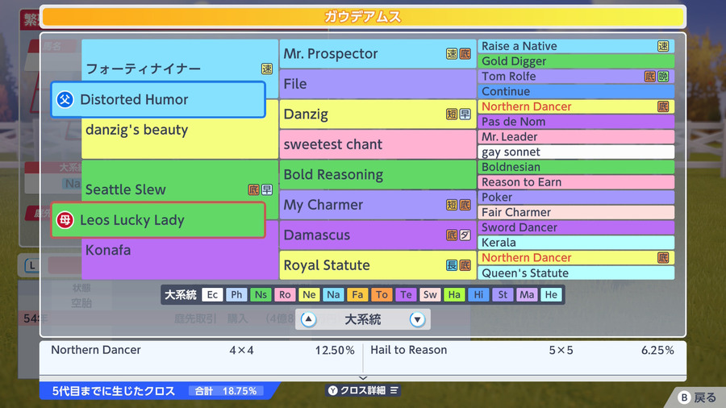This screenshot has width=726, height=408.
Task: Click the L shoulder button icon
Action: click(32, 265)
